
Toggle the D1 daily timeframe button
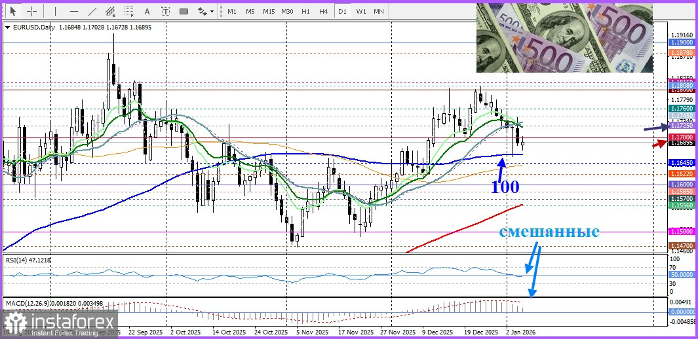click(342, 11)
